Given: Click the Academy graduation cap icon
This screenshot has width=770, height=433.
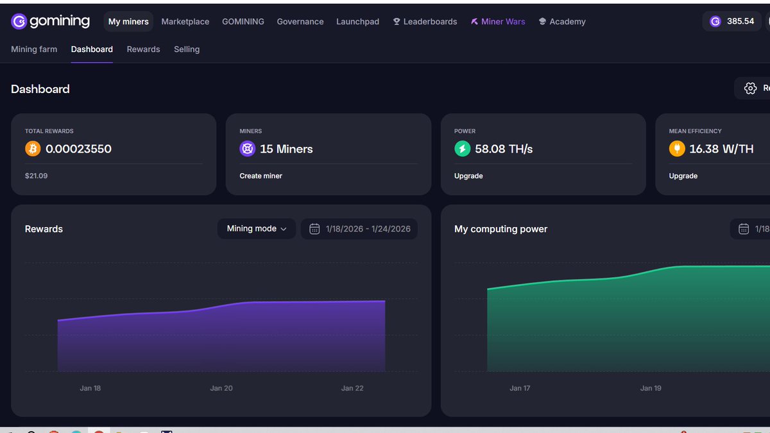Looking at the screenshot, I should pos(542,21).
